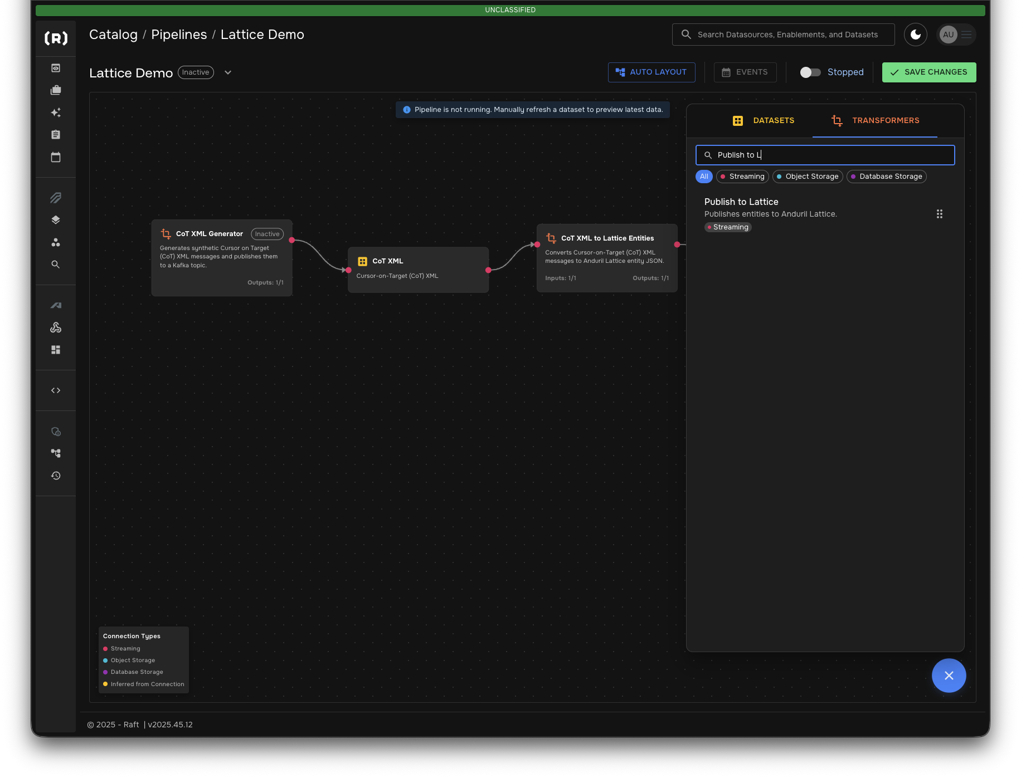This screenshot has width=1021, height=778.
Task: Select the CoT XML Generator node
Action: pos(222,258)
